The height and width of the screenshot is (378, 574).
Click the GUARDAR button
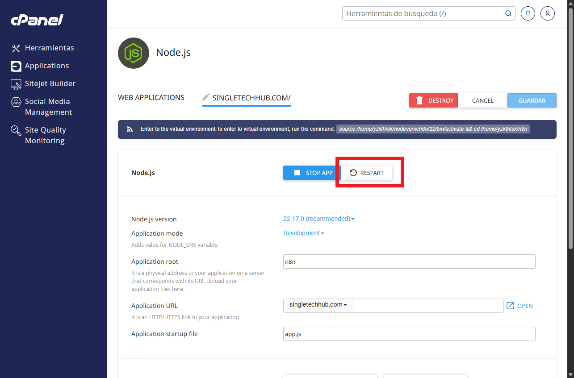(x=532, y=100)
